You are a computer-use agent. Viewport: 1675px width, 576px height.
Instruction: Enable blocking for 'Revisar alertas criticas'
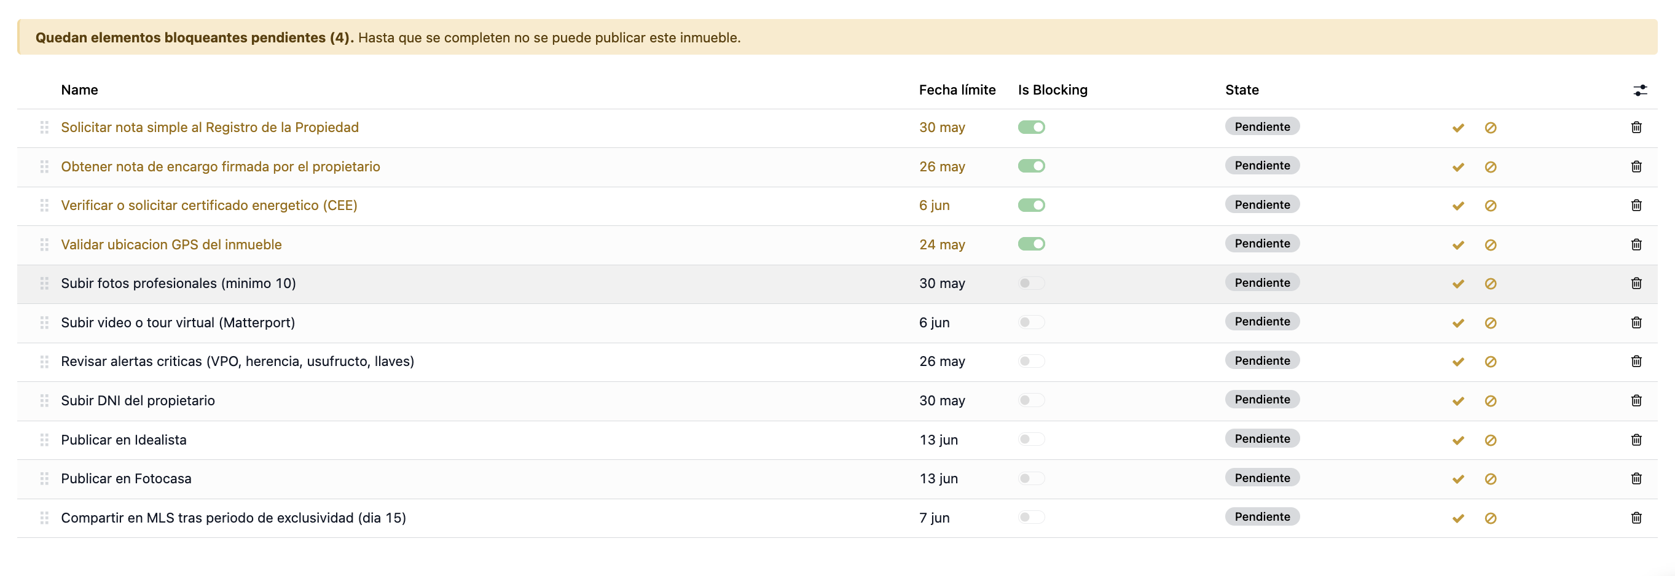tap(1031, 361)
